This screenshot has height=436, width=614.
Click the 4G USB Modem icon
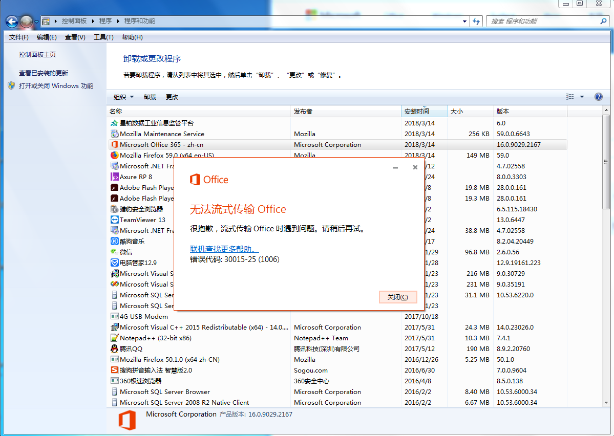[x=114, y=317]
